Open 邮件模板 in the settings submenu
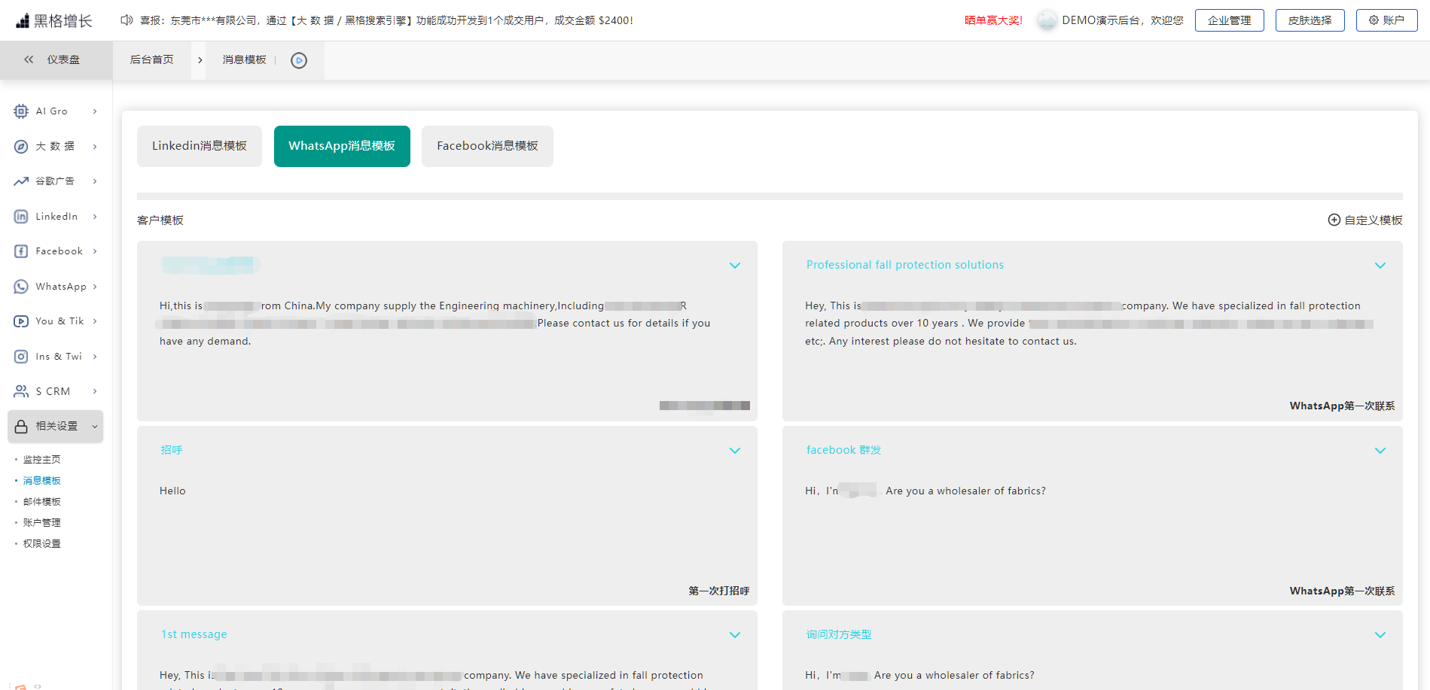This screenshot has height=690, width=1430. [42, 502]
